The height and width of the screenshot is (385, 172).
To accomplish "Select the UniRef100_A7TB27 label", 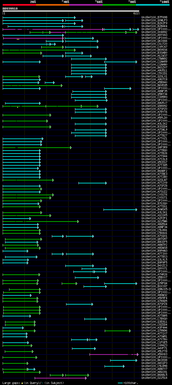I will pos(154,136).
